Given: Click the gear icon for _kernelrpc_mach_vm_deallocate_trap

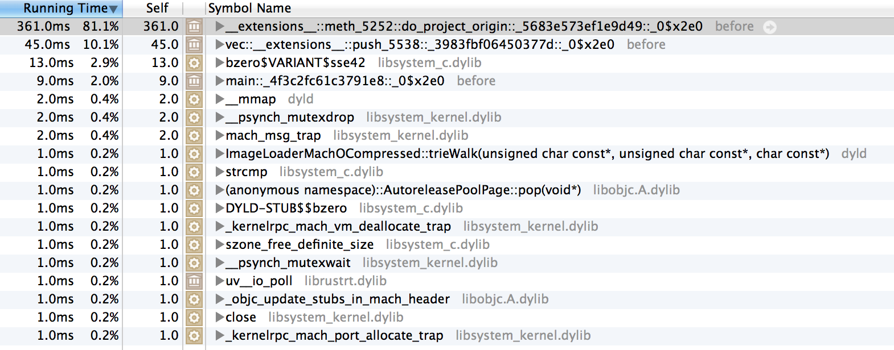Looking at the screenshot, I should pos(194,226).
